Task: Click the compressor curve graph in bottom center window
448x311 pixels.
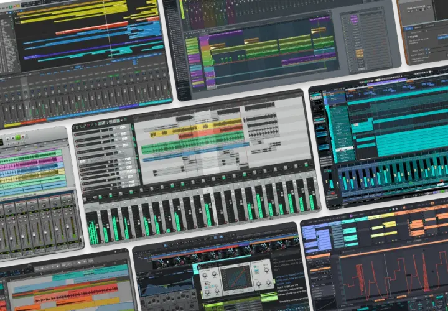Action: pyautogui.click(x=236, y=277)
